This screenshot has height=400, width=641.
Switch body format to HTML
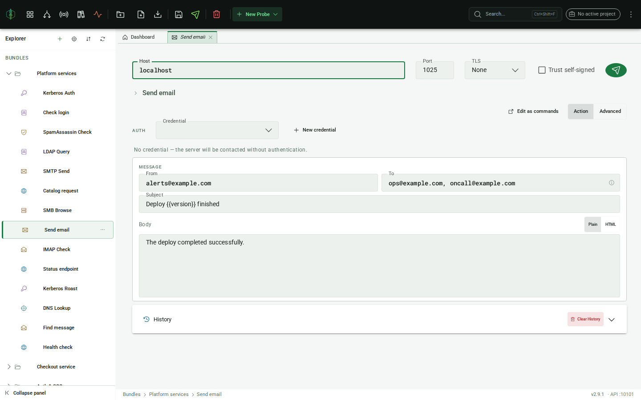[x=610, y=224]
